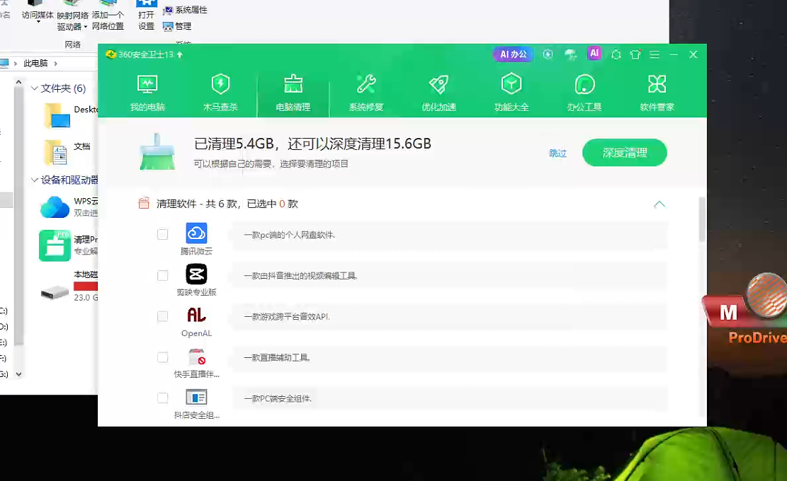The image size is (787, 481).
Task: Open the skin (shirt) icon
Action: tap(635, 54)
